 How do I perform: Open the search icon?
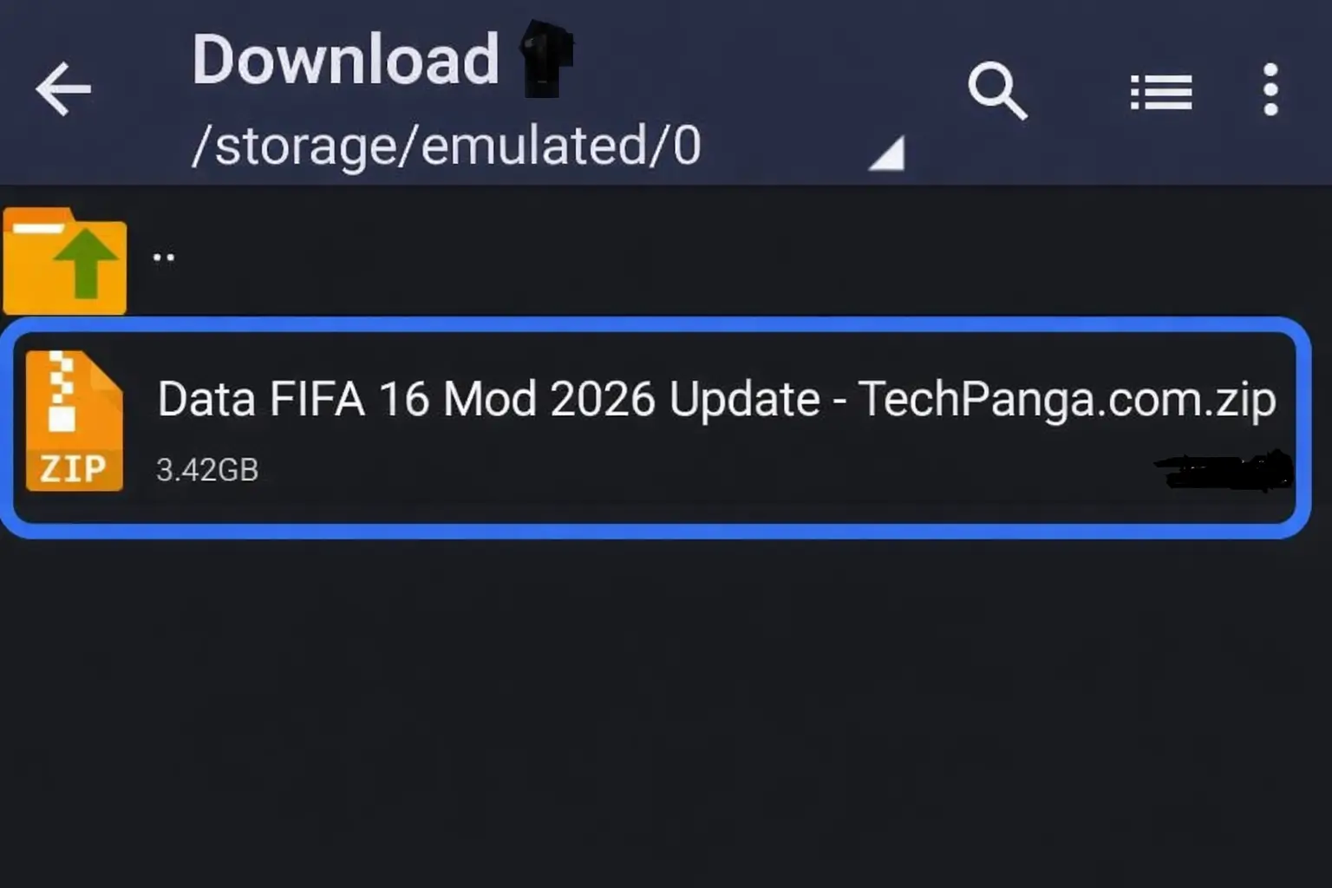pos(997,90)
